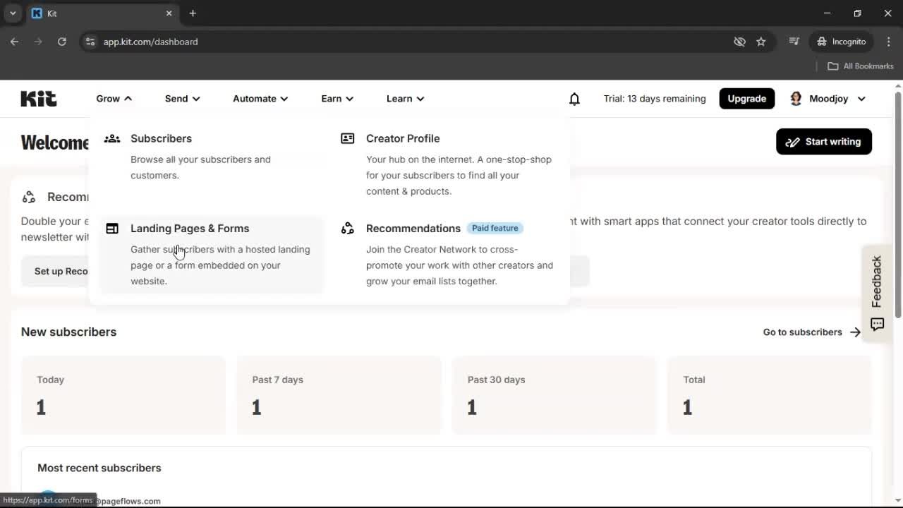Click the bookmark star in the address bar
This screenshot has height=508, width=903.
click(761, 42)
